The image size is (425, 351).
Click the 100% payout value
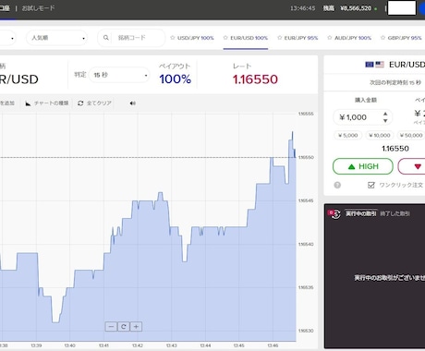(x=176, y=79)
